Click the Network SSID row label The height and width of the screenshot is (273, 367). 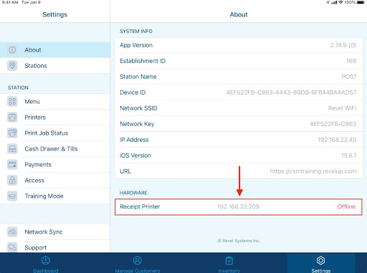click(138, 108)
